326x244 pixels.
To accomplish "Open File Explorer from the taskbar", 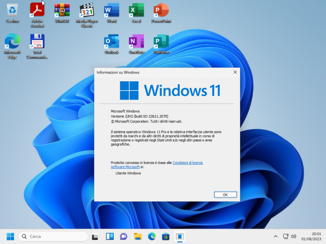I will [137, 236].
